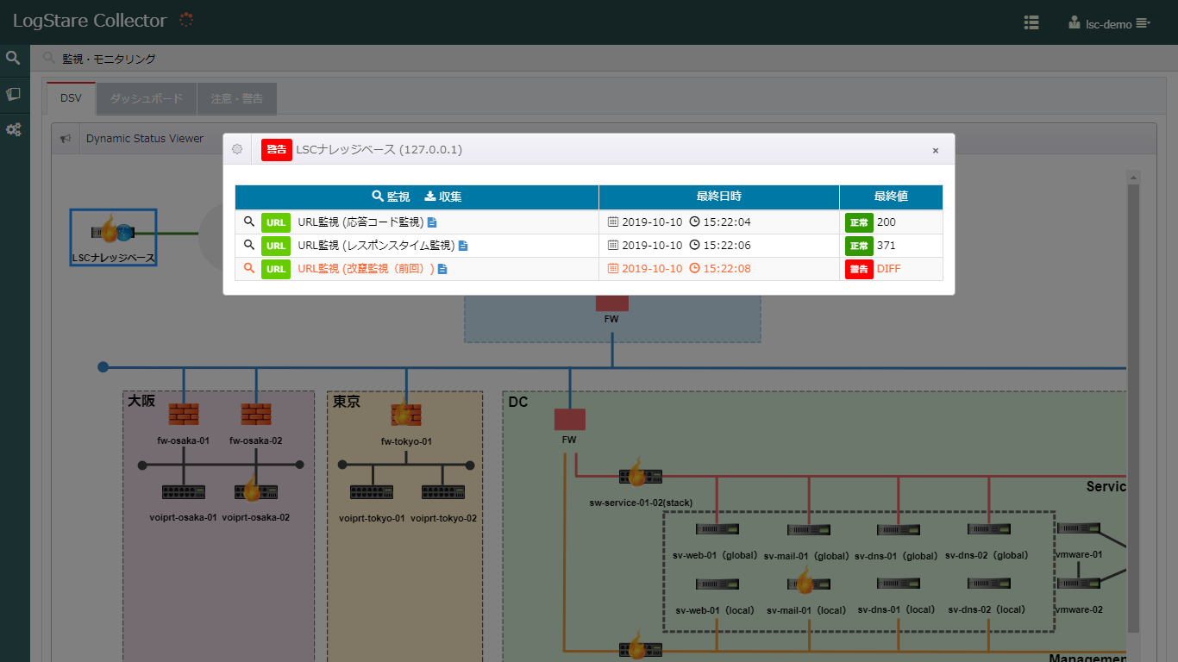Click the 正常 badge with value 200

pos(859,222)
